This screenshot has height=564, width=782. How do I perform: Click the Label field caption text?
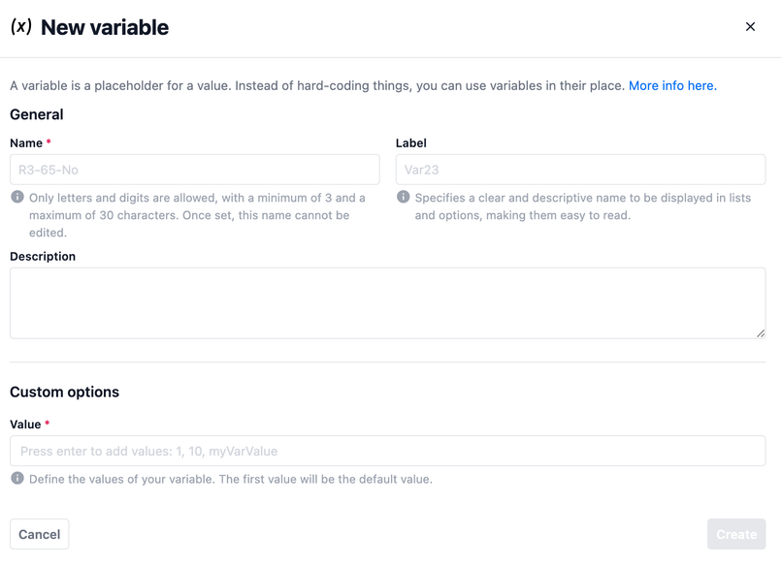(x=411, y=142)
